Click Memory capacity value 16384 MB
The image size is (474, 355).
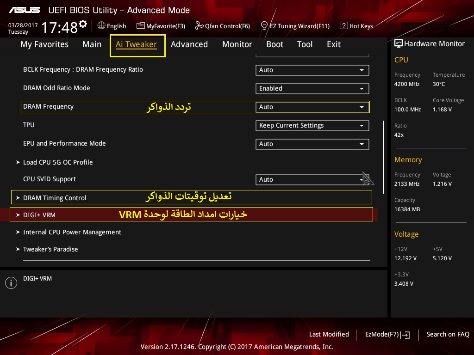(407, 209)
